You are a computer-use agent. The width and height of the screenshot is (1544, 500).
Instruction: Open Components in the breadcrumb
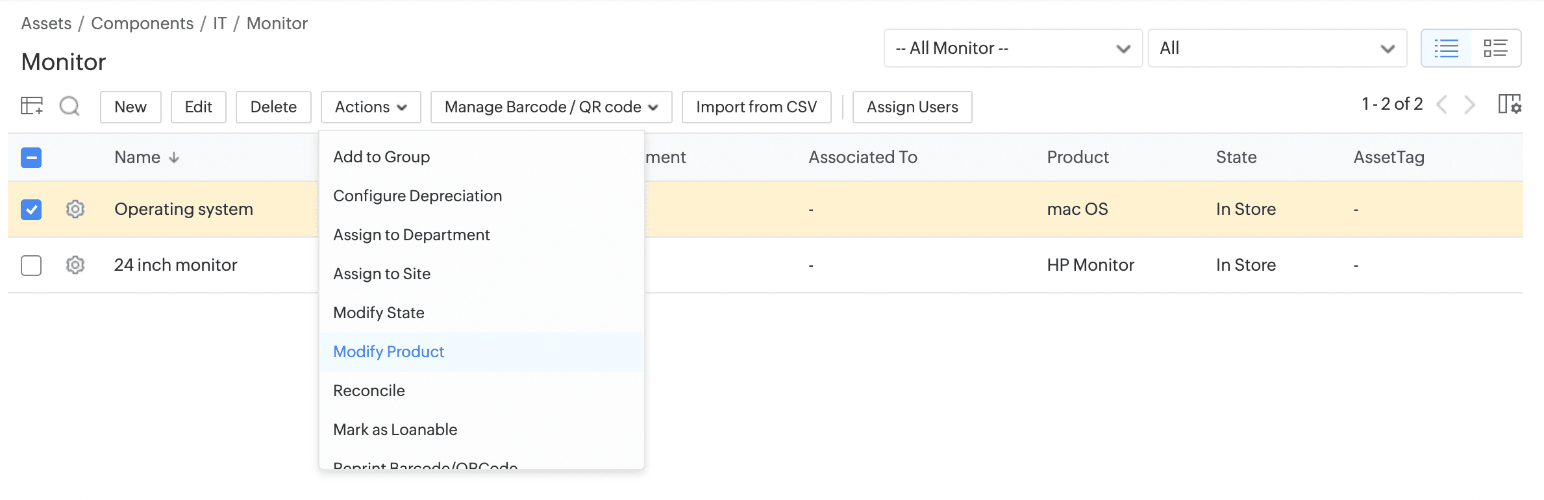[x=142, y=23]
